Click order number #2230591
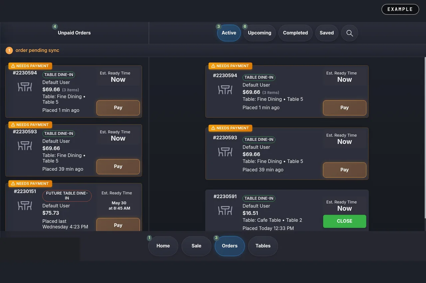426x283 pixels. tap(225, 196)
